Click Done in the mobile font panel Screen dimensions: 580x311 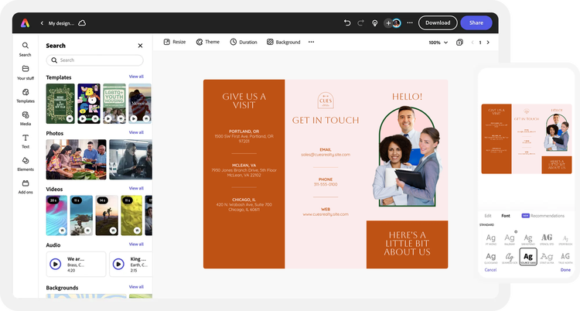[565, 270]
